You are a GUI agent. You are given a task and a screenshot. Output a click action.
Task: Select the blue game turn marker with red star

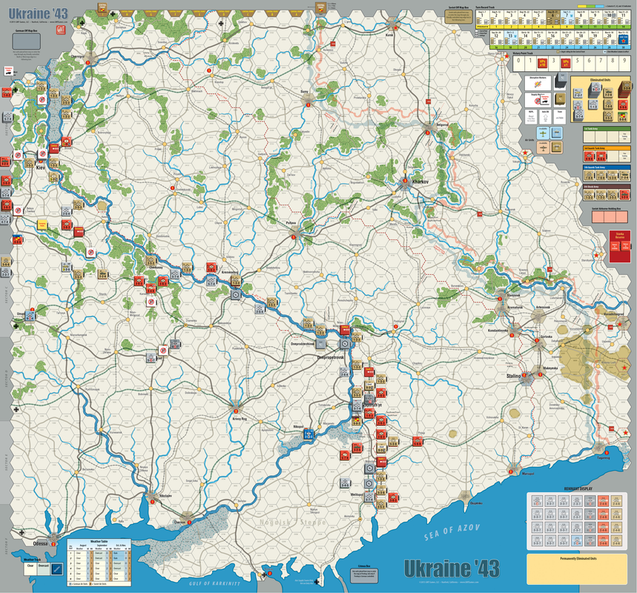[x=623, y=39]
